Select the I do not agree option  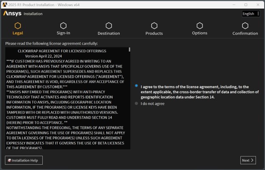coord(136,103)
